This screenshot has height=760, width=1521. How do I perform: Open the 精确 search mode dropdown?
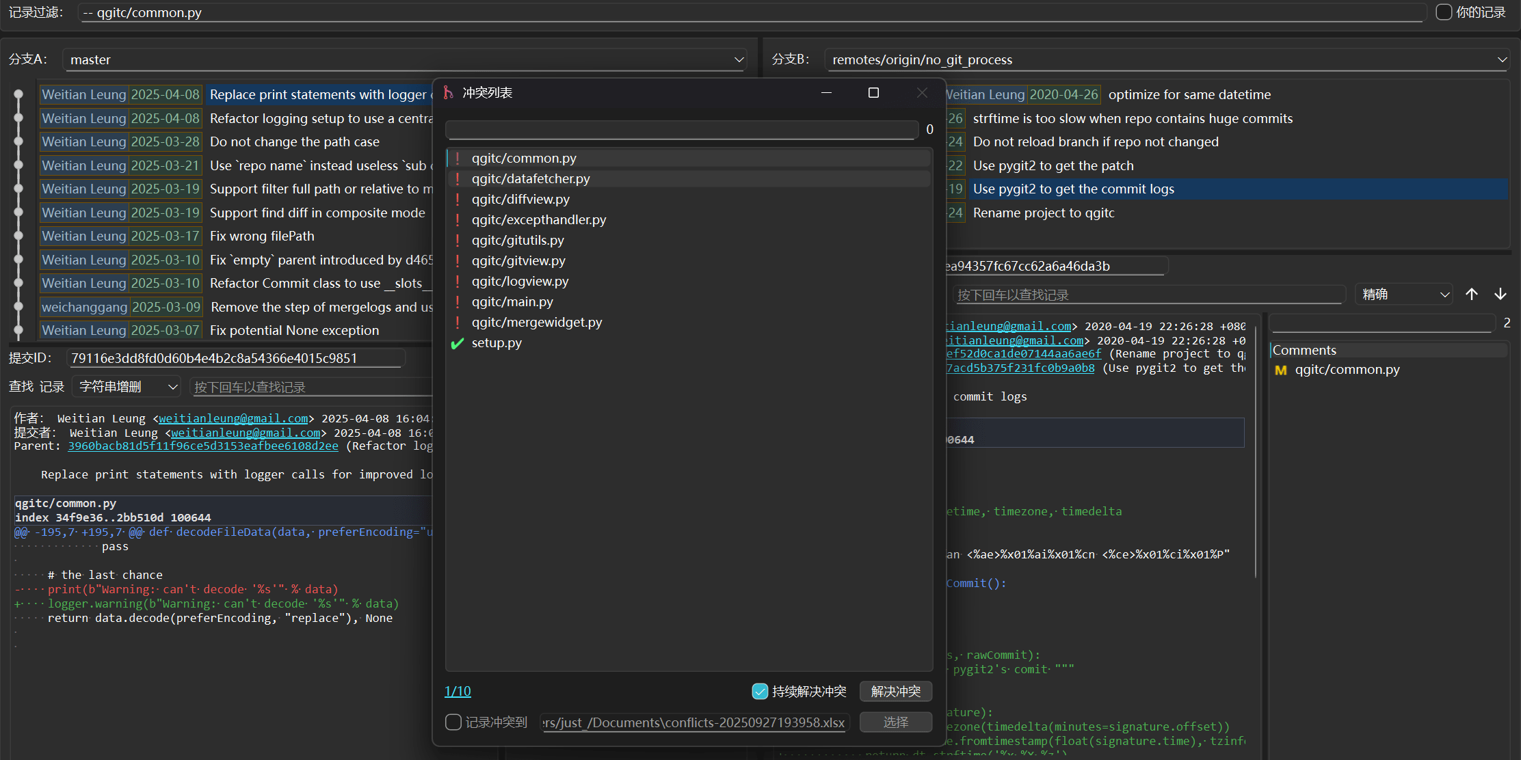1404,294
